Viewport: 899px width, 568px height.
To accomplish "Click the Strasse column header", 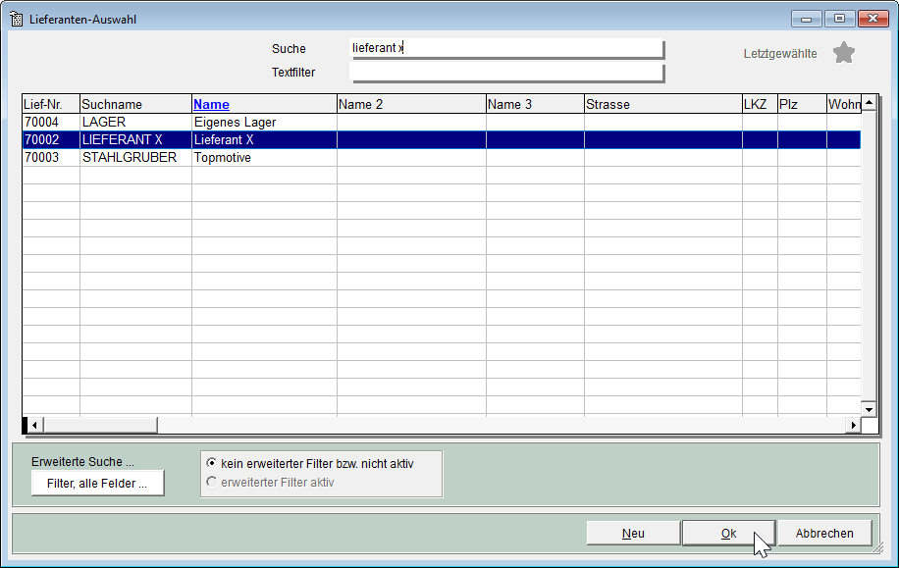I will (x=662, y=104).
